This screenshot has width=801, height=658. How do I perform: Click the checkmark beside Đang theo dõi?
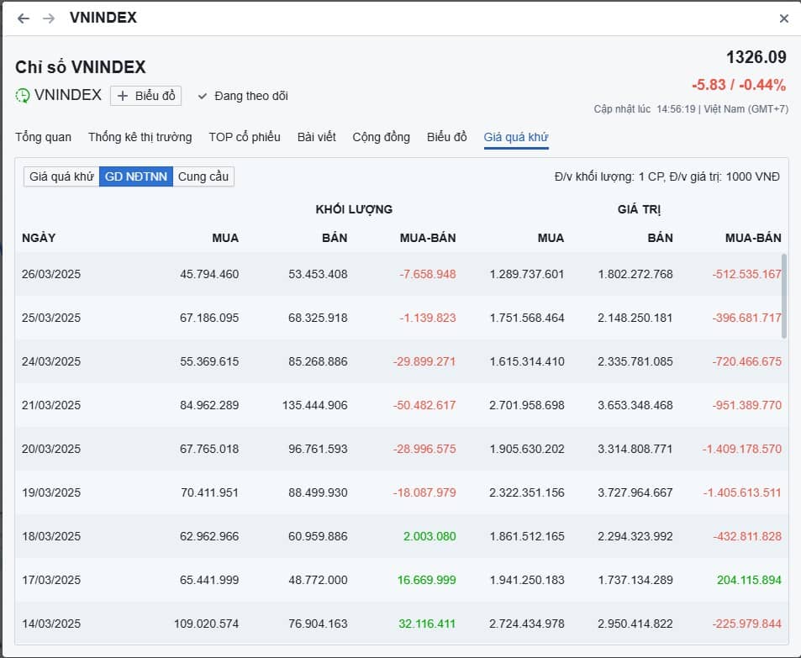point(202,96)
